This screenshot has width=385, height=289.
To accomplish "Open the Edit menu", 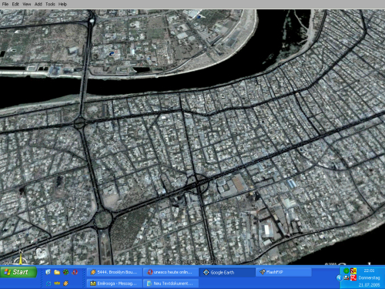I will tap(15, 4).
